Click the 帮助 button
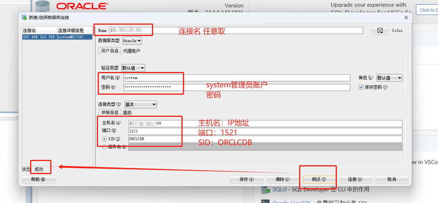 [38, 179]
